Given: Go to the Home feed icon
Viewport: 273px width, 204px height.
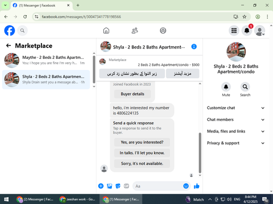Looking at the screenshot, I should click(106, 31).
